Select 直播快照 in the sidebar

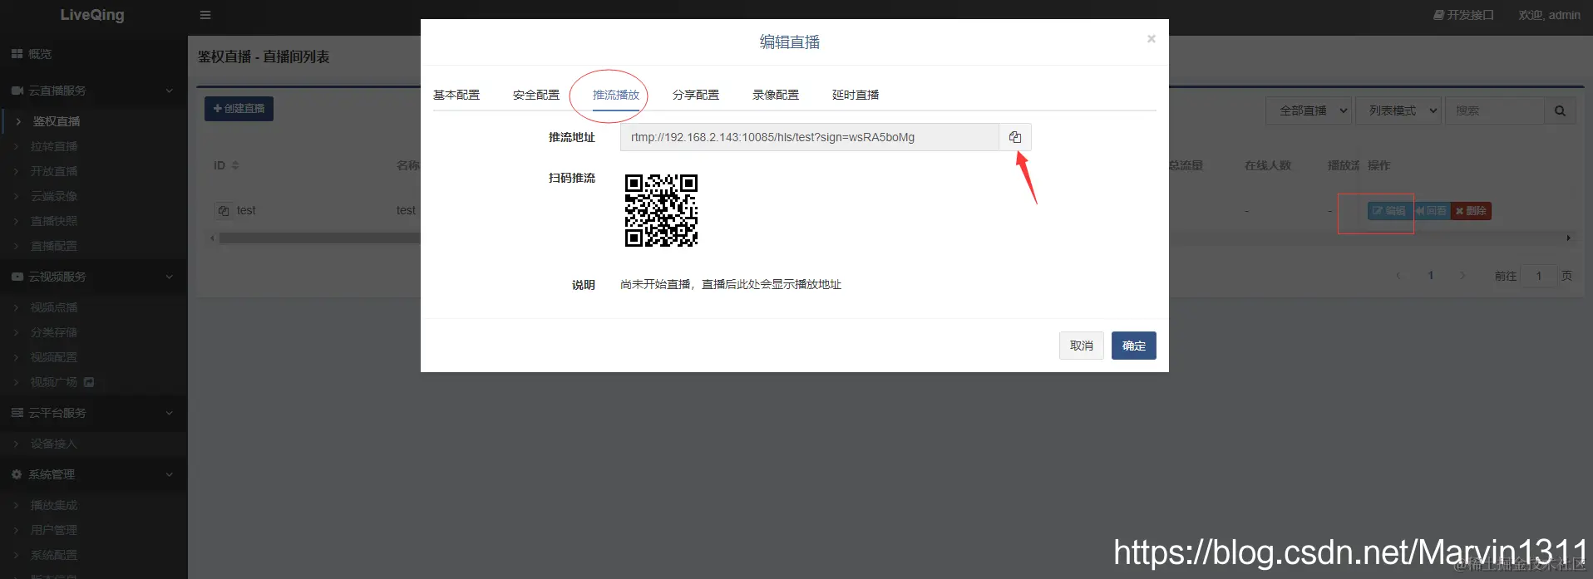pos(94,221)
